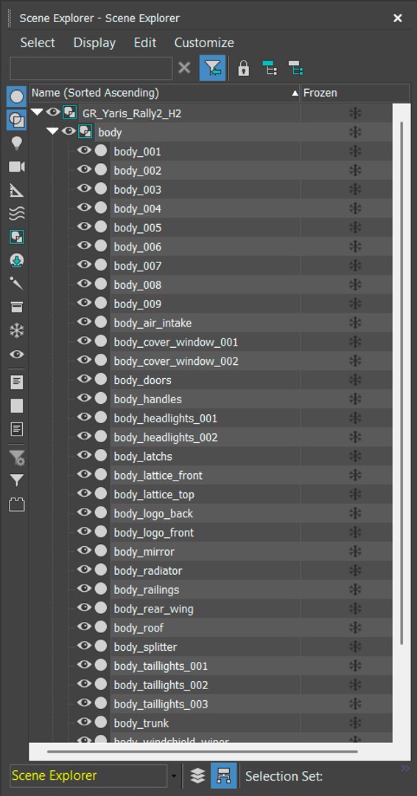Click the search text field

(x=91, y=68)
